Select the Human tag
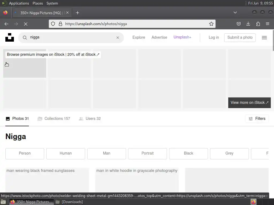Screen dimensions: 274x205 click(x=66, y=153)
